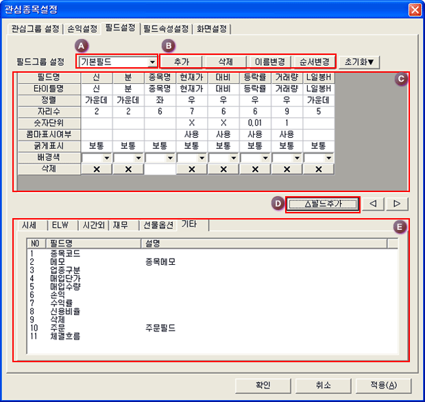Expand background color dropdown for 현재가 column
Viewport: 425px width, 402px height.
(201, 158)
